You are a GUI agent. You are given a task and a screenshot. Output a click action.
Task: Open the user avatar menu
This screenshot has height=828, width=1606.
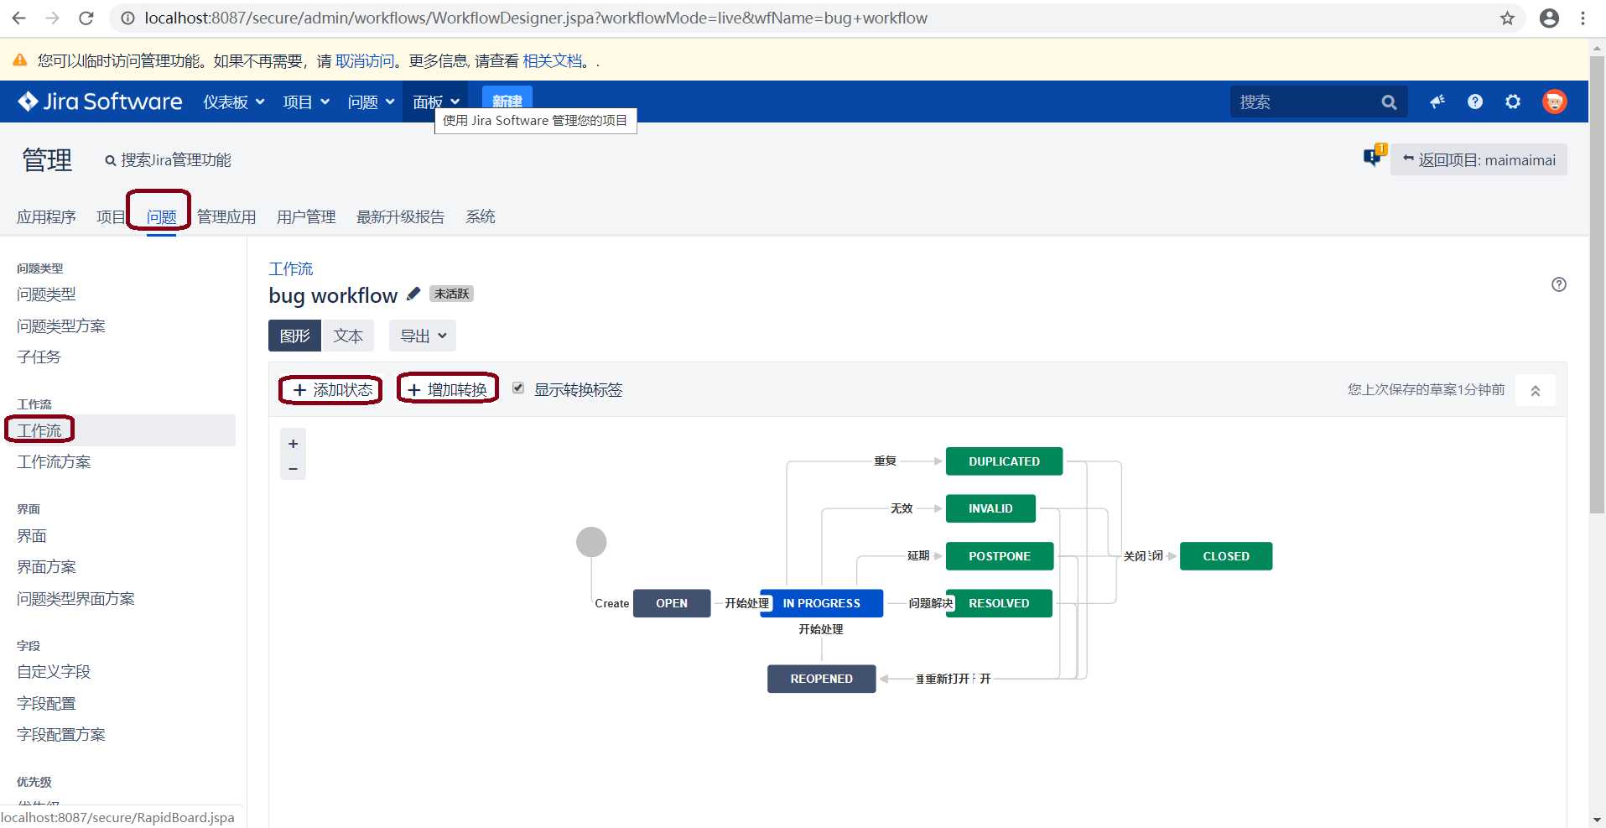1554,102
